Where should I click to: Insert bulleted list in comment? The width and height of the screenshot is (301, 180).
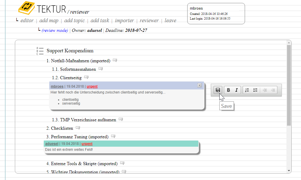pyautogui.click(x=255, y=90)
